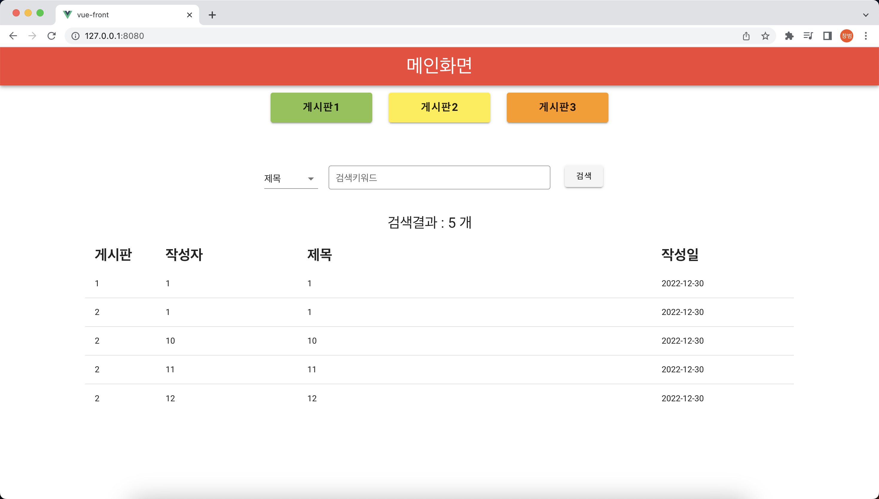Click the share page icon
The height and width of the screenshot is (499, 879).
(746, 36)
